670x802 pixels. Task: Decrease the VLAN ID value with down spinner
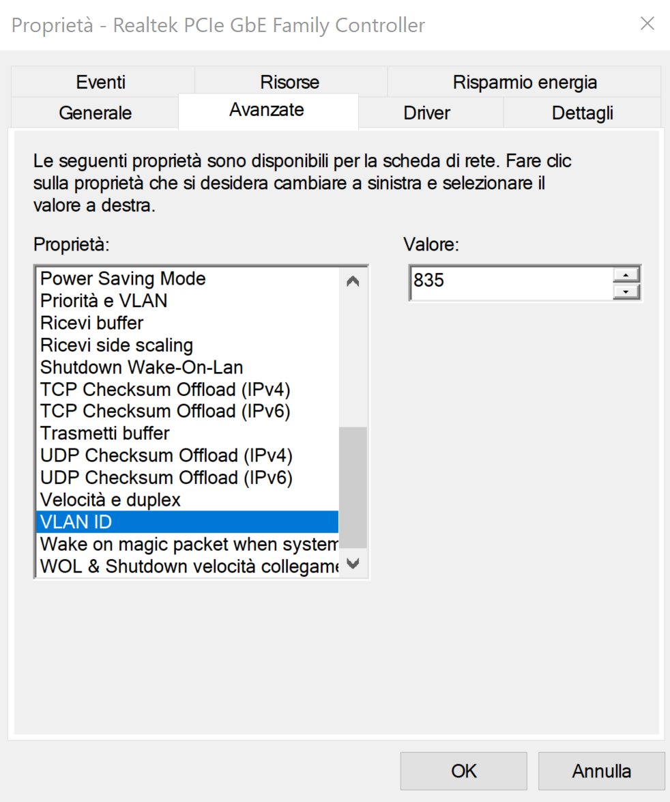pyautogui.click(x=626, y=291)
